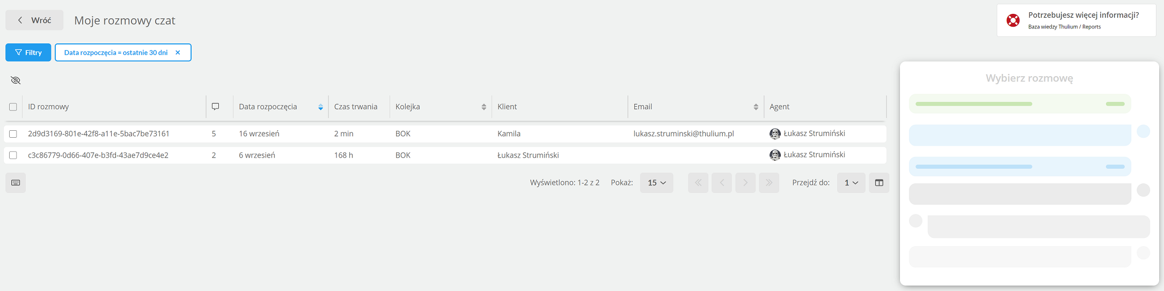Open the Pokaż rows-per-page dropdown

(x=656, y=183)
